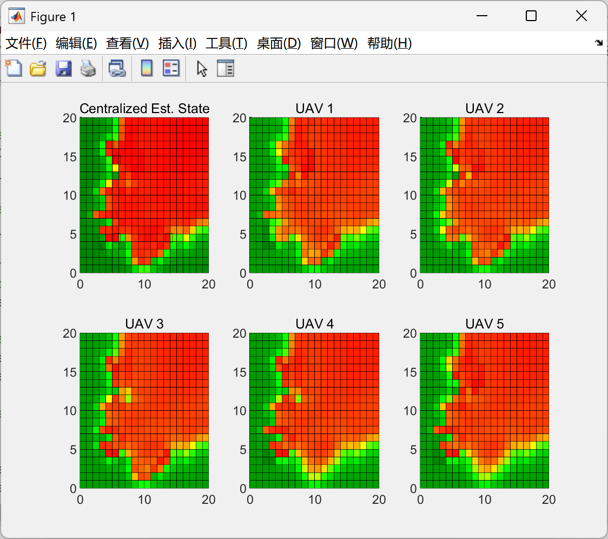The height and width of the screenshot is (539, 608).
Task: Select the UAV 3 heatmap axes
Action: click(144, 411)
